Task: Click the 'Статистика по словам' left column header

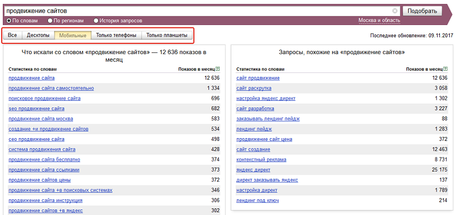Action: 32,69
